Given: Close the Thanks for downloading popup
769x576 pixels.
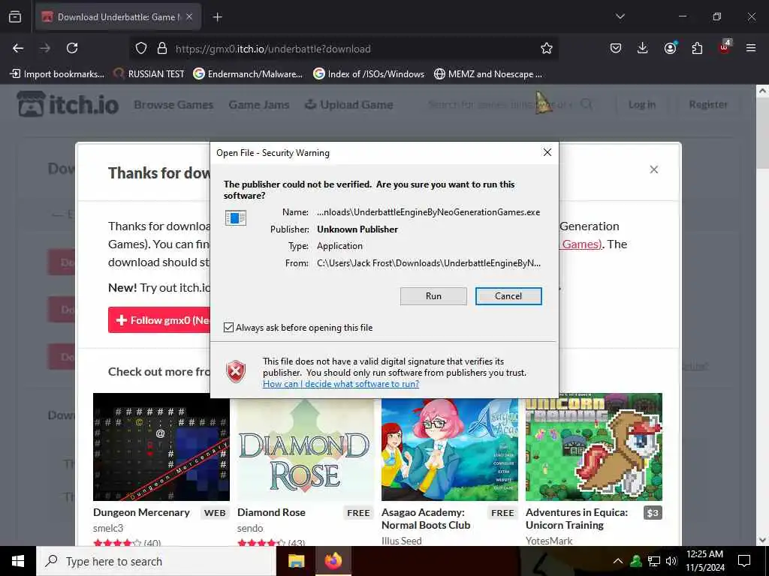Looking at the screenshot, I should coord(654,169).
